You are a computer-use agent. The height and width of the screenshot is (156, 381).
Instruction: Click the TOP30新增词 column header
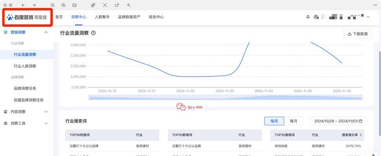pos(182,135)
